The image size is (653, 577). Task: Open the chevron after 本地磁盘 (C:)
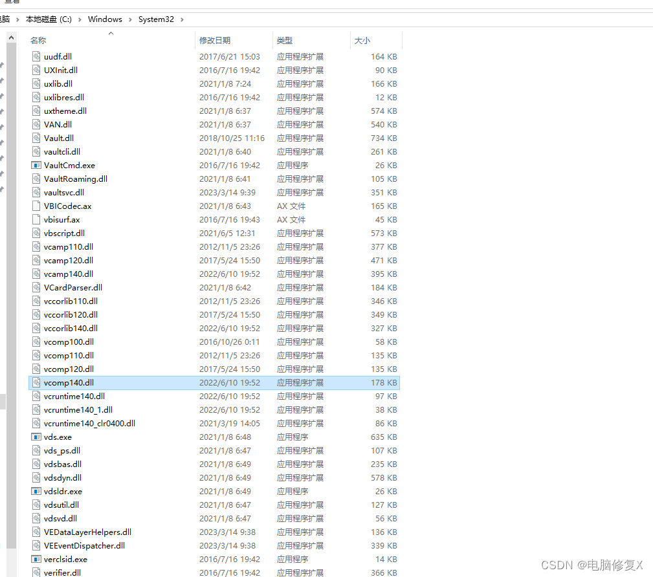tap(80, 19)
